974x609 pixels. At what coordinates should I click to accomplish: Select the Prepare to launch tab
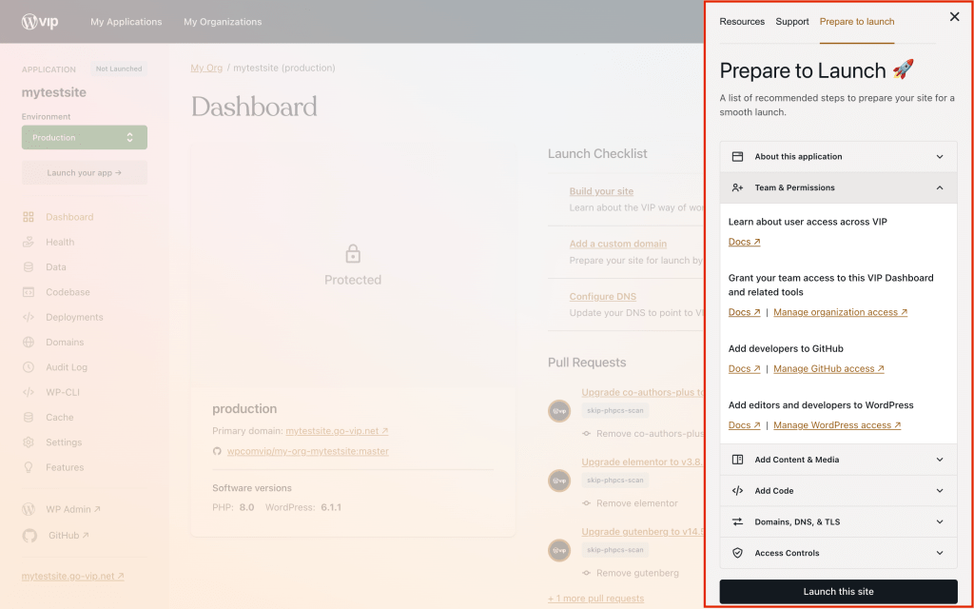tap(857, 22)
